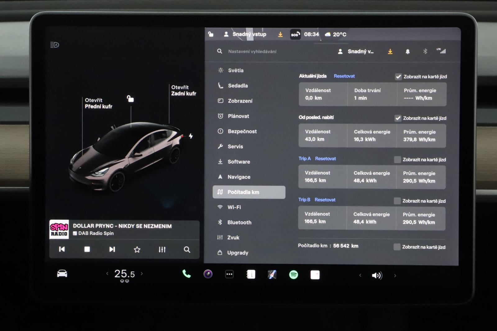The width and height of the screenshot is (497, 331).
Task: Open car controls via car icon
Action: [62, 274]
